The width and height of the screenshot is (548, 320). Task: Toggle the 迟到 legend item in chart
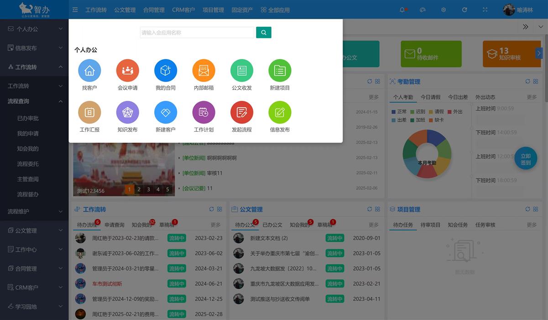pyautogui.click(x=417, y=112)
